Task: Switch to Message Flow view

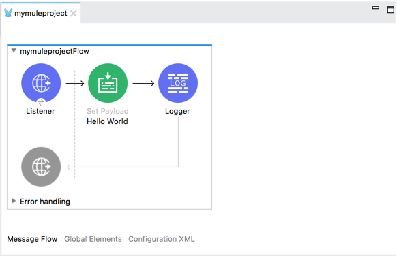Action: pyautogui.click(x=32, y=239)
